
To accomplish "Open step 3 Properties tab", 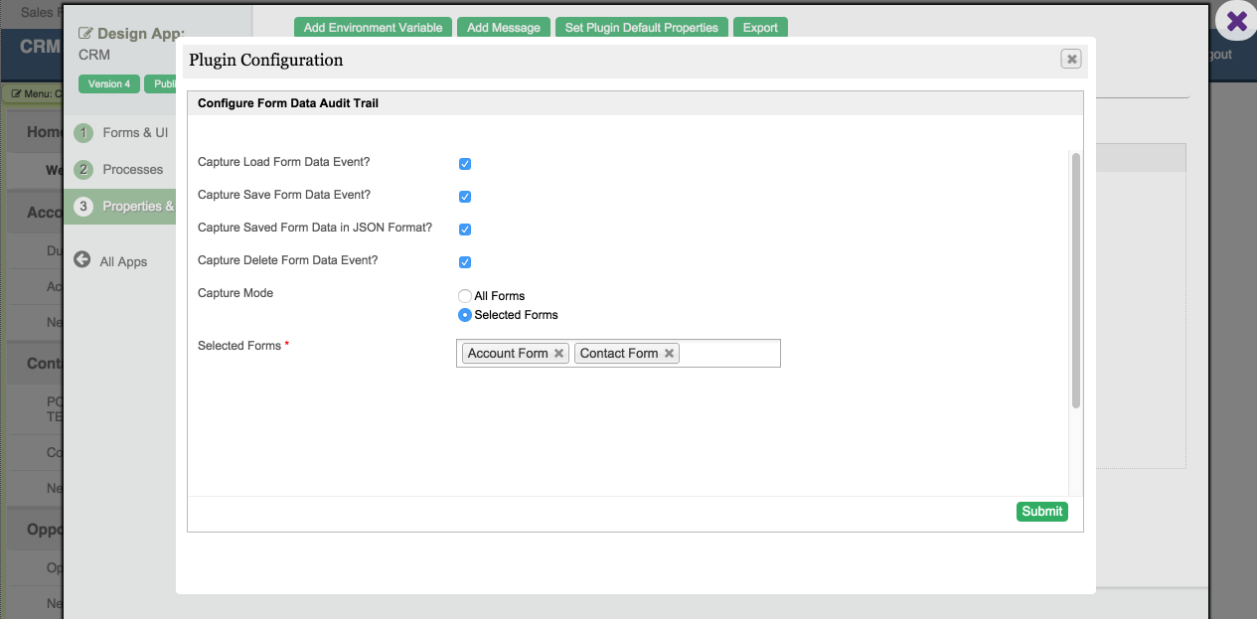I will [x=119, y=206].
